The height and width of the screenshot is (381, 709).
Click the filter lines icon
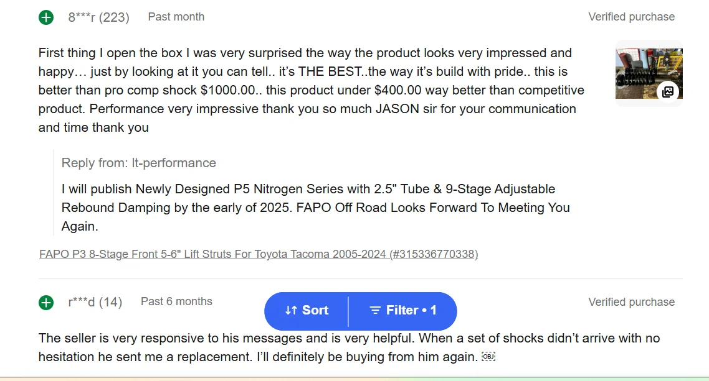pos(375,311)
